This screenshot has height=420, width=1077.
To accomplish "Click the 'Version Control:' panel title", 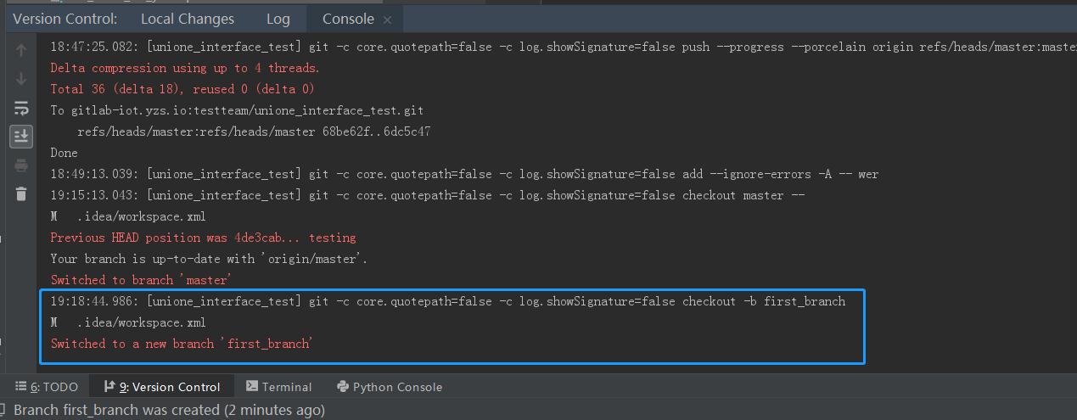I will 65,19.
